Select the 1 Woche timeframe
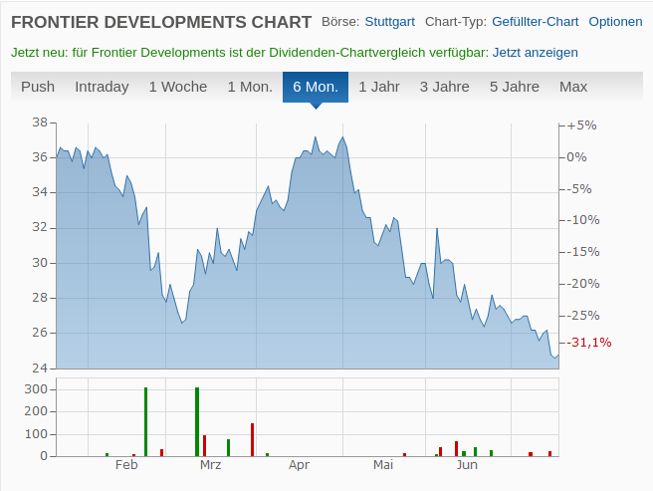The height and width of the screenshot is (491, 653). tap(178, 87)
